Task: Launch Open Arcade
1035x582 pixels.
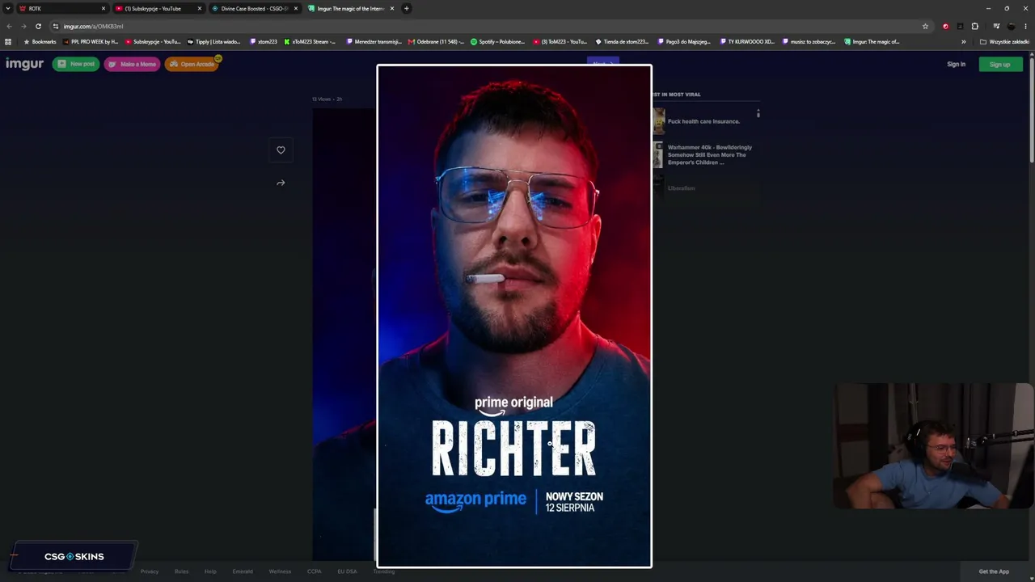Action: (192, 64)
